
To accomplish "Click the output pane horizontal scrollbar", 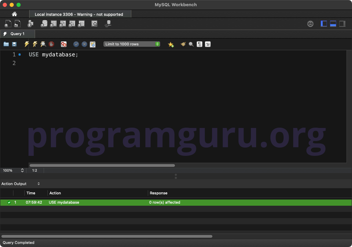I will [107, 236].
